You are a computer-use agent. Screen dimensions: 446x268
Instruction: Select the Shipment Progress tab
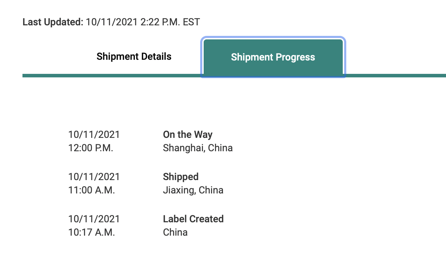(273, 57)
